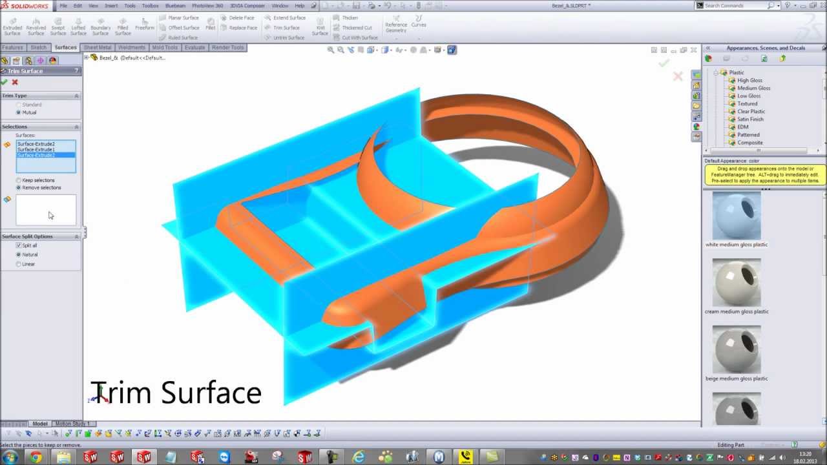
Task: Open the Tools menu
Action: [130, 5]
